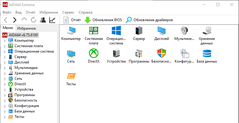Expand the Тесты tree node
The width and height of the screenshot is (239, 123).
[5, 117]
